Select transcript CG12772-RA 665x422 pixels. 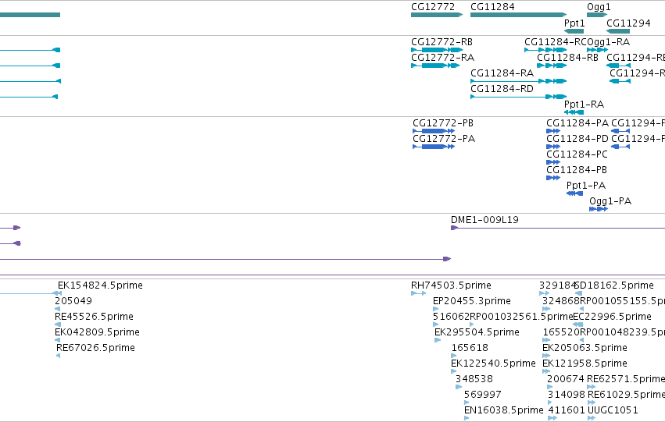[442, 58]
